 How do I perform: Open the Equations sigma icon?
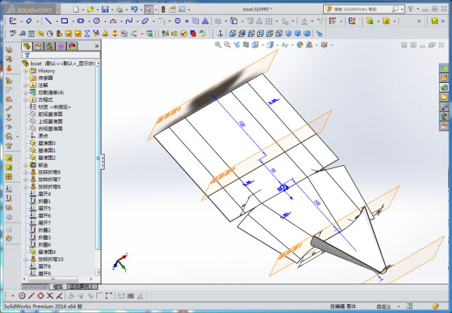coord(87,33)
